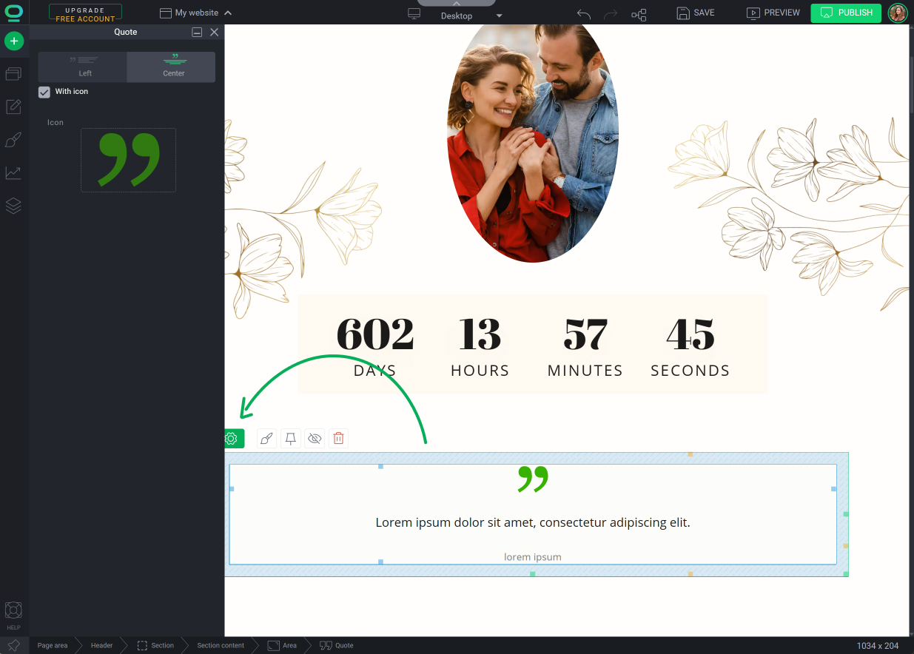This screenshot has height=654, width=914.
Task: Publish the website
Action: coord(846,13)
